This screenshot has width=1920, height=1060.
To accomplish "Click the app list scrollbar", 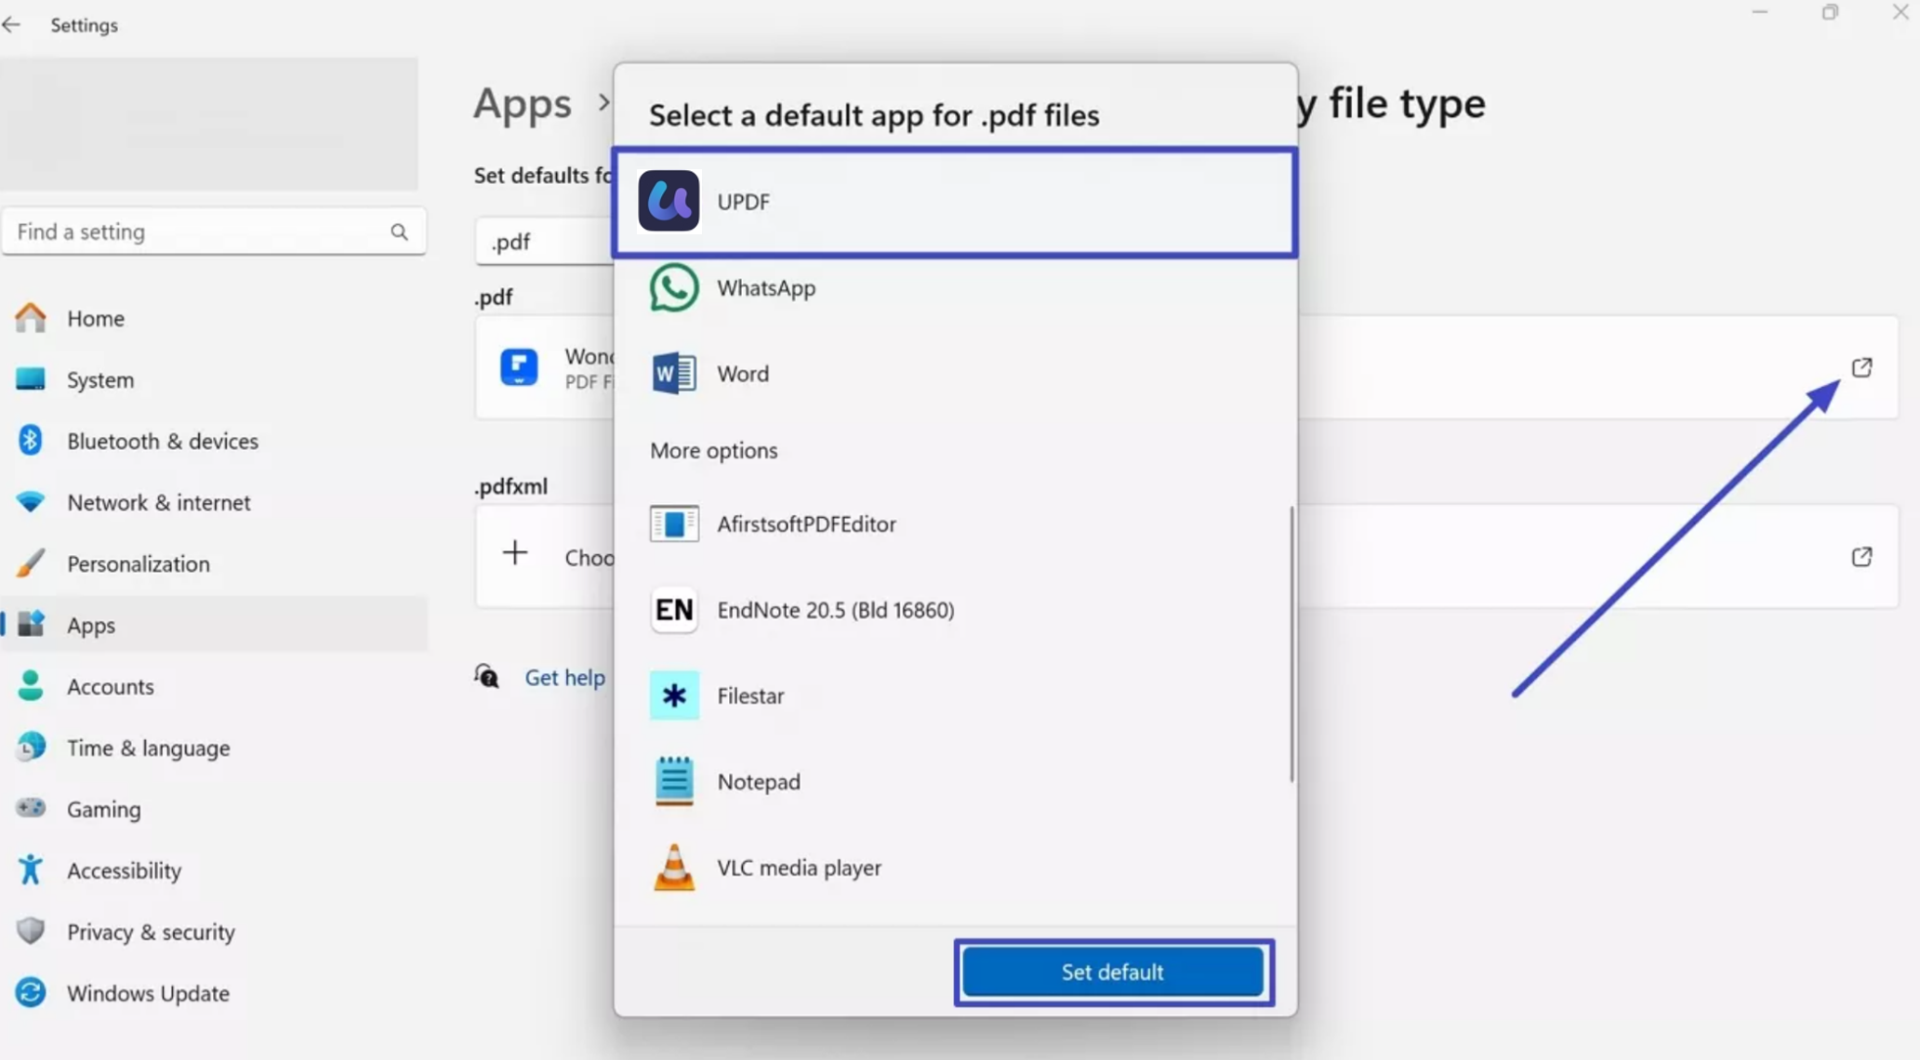I will tap(1291, 643).
